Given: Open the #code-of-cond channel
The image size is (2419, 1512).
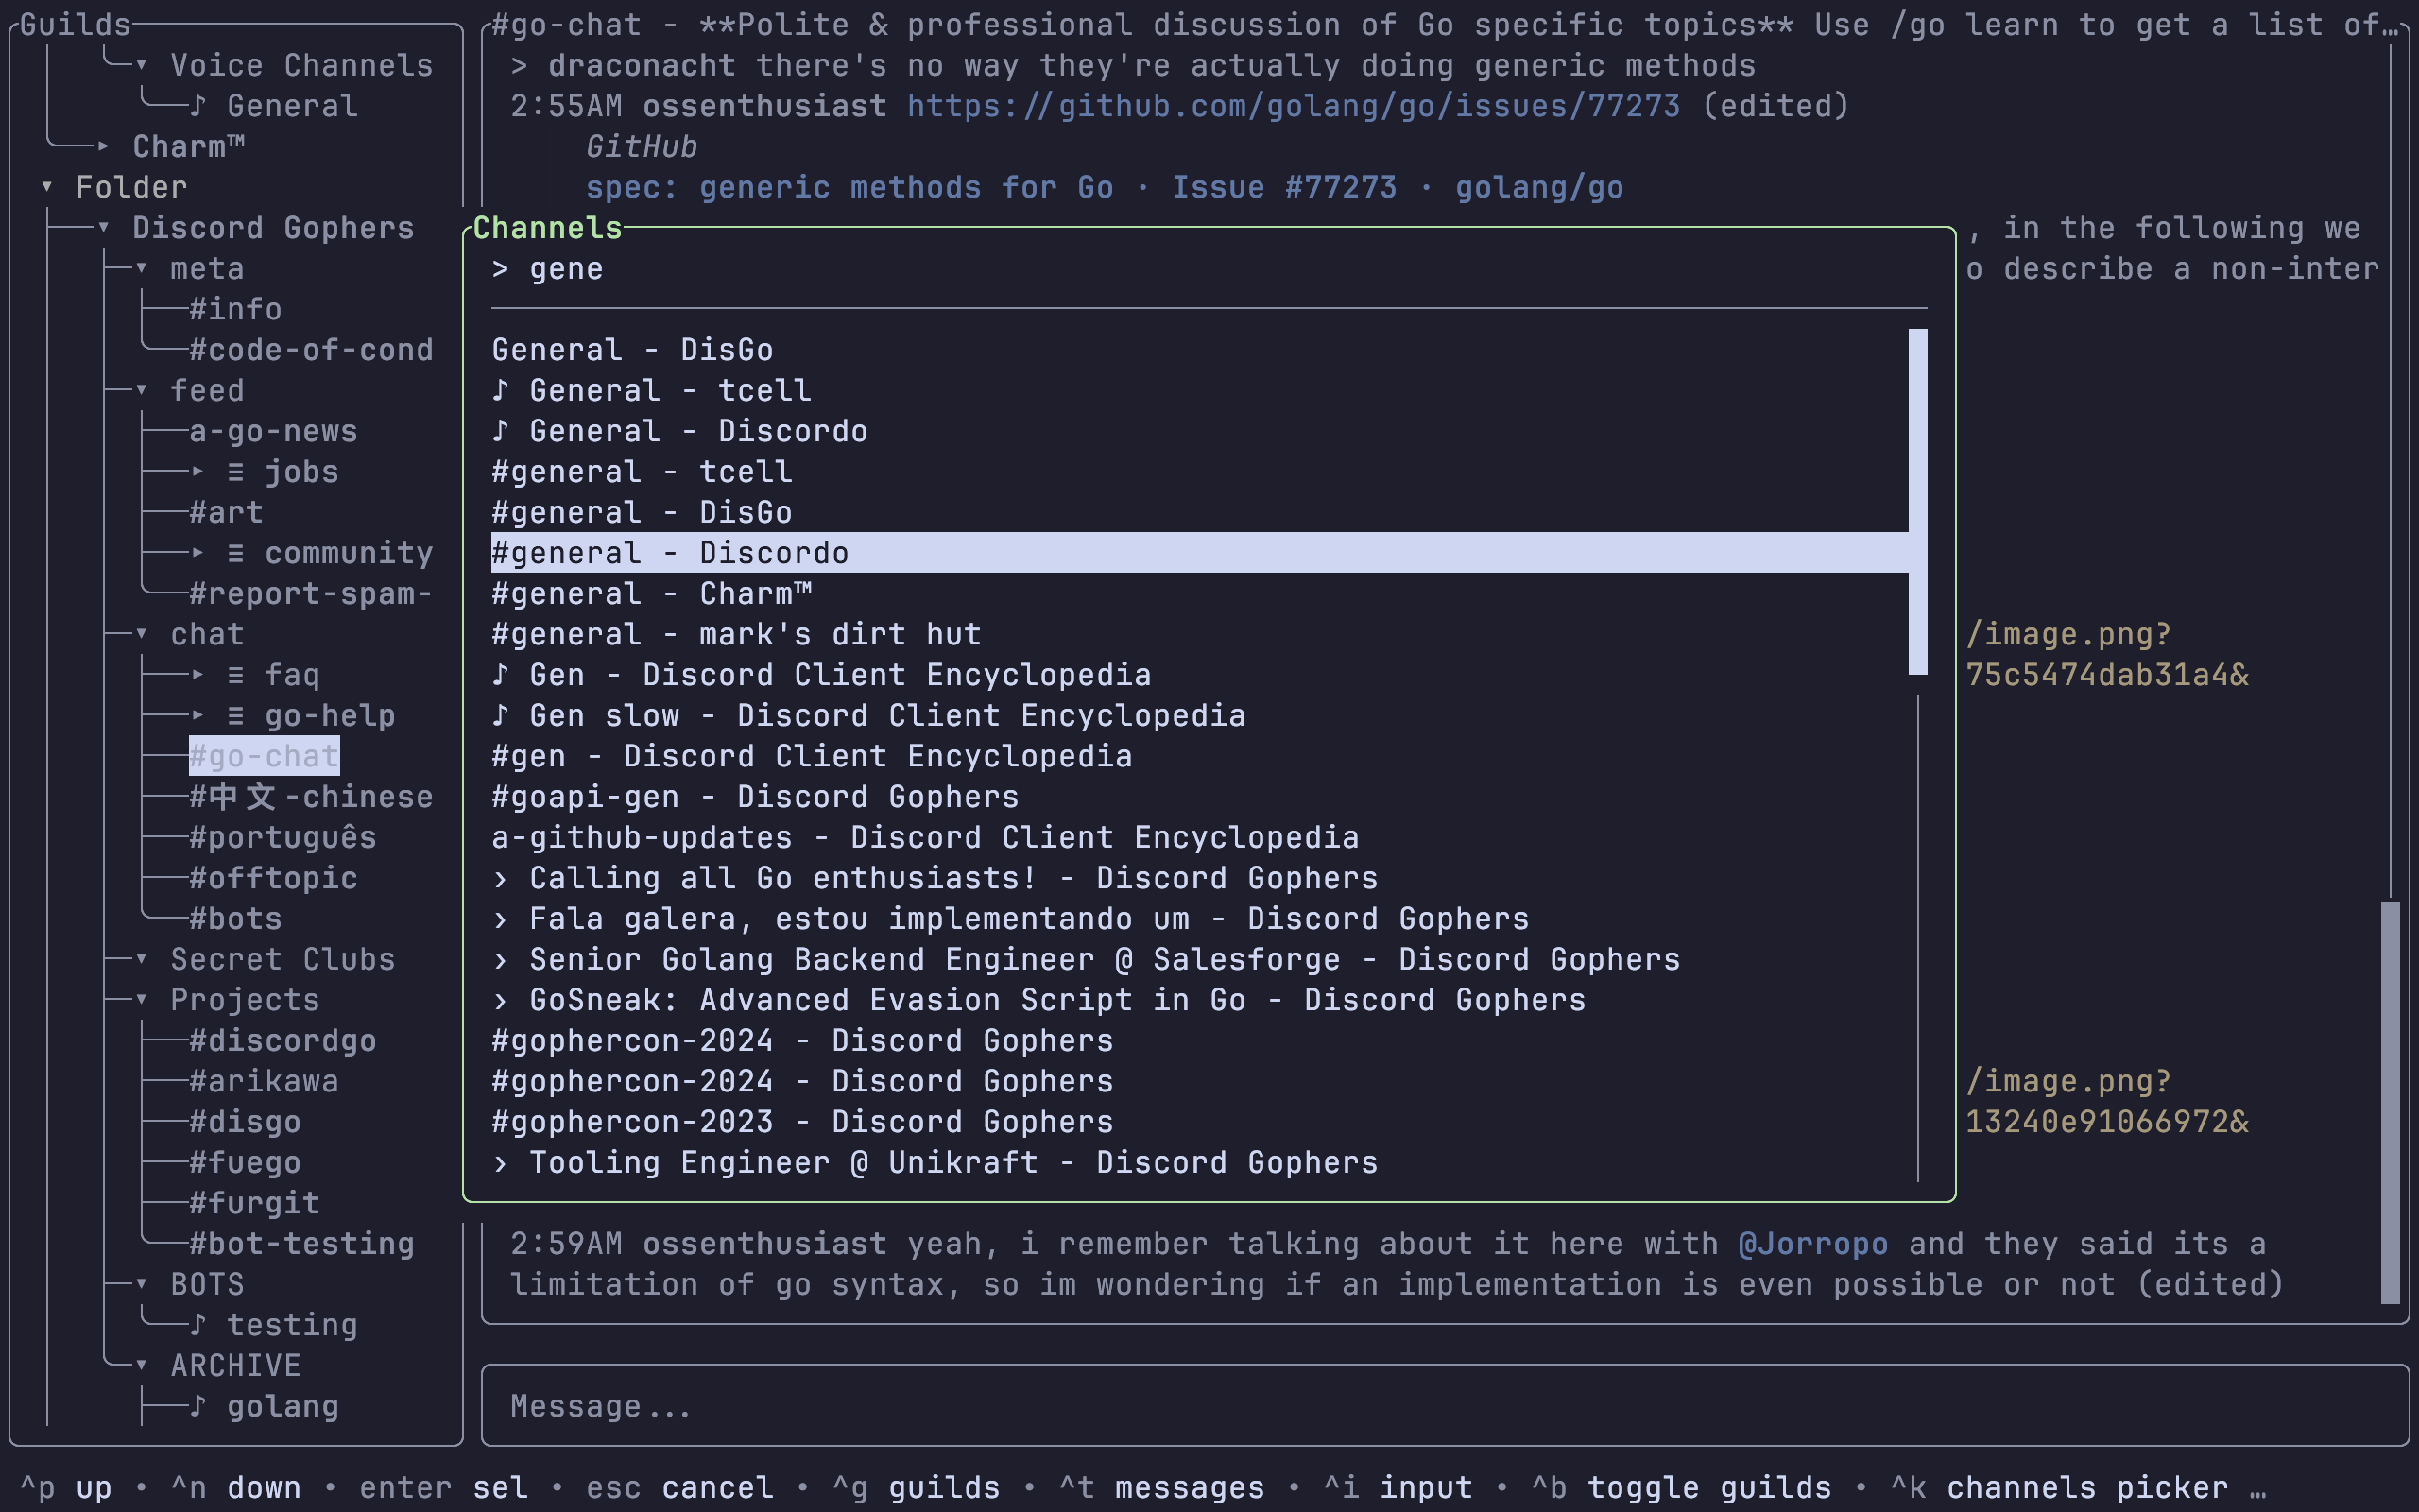Looking at the screenshot, I should (312, 350).
